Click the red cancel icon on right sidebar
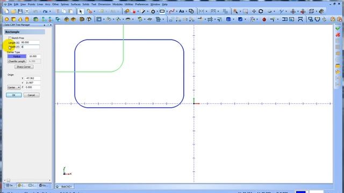 338,35
